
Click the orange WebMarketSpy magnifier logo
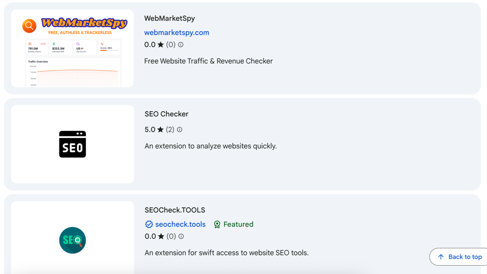(29, 25)
